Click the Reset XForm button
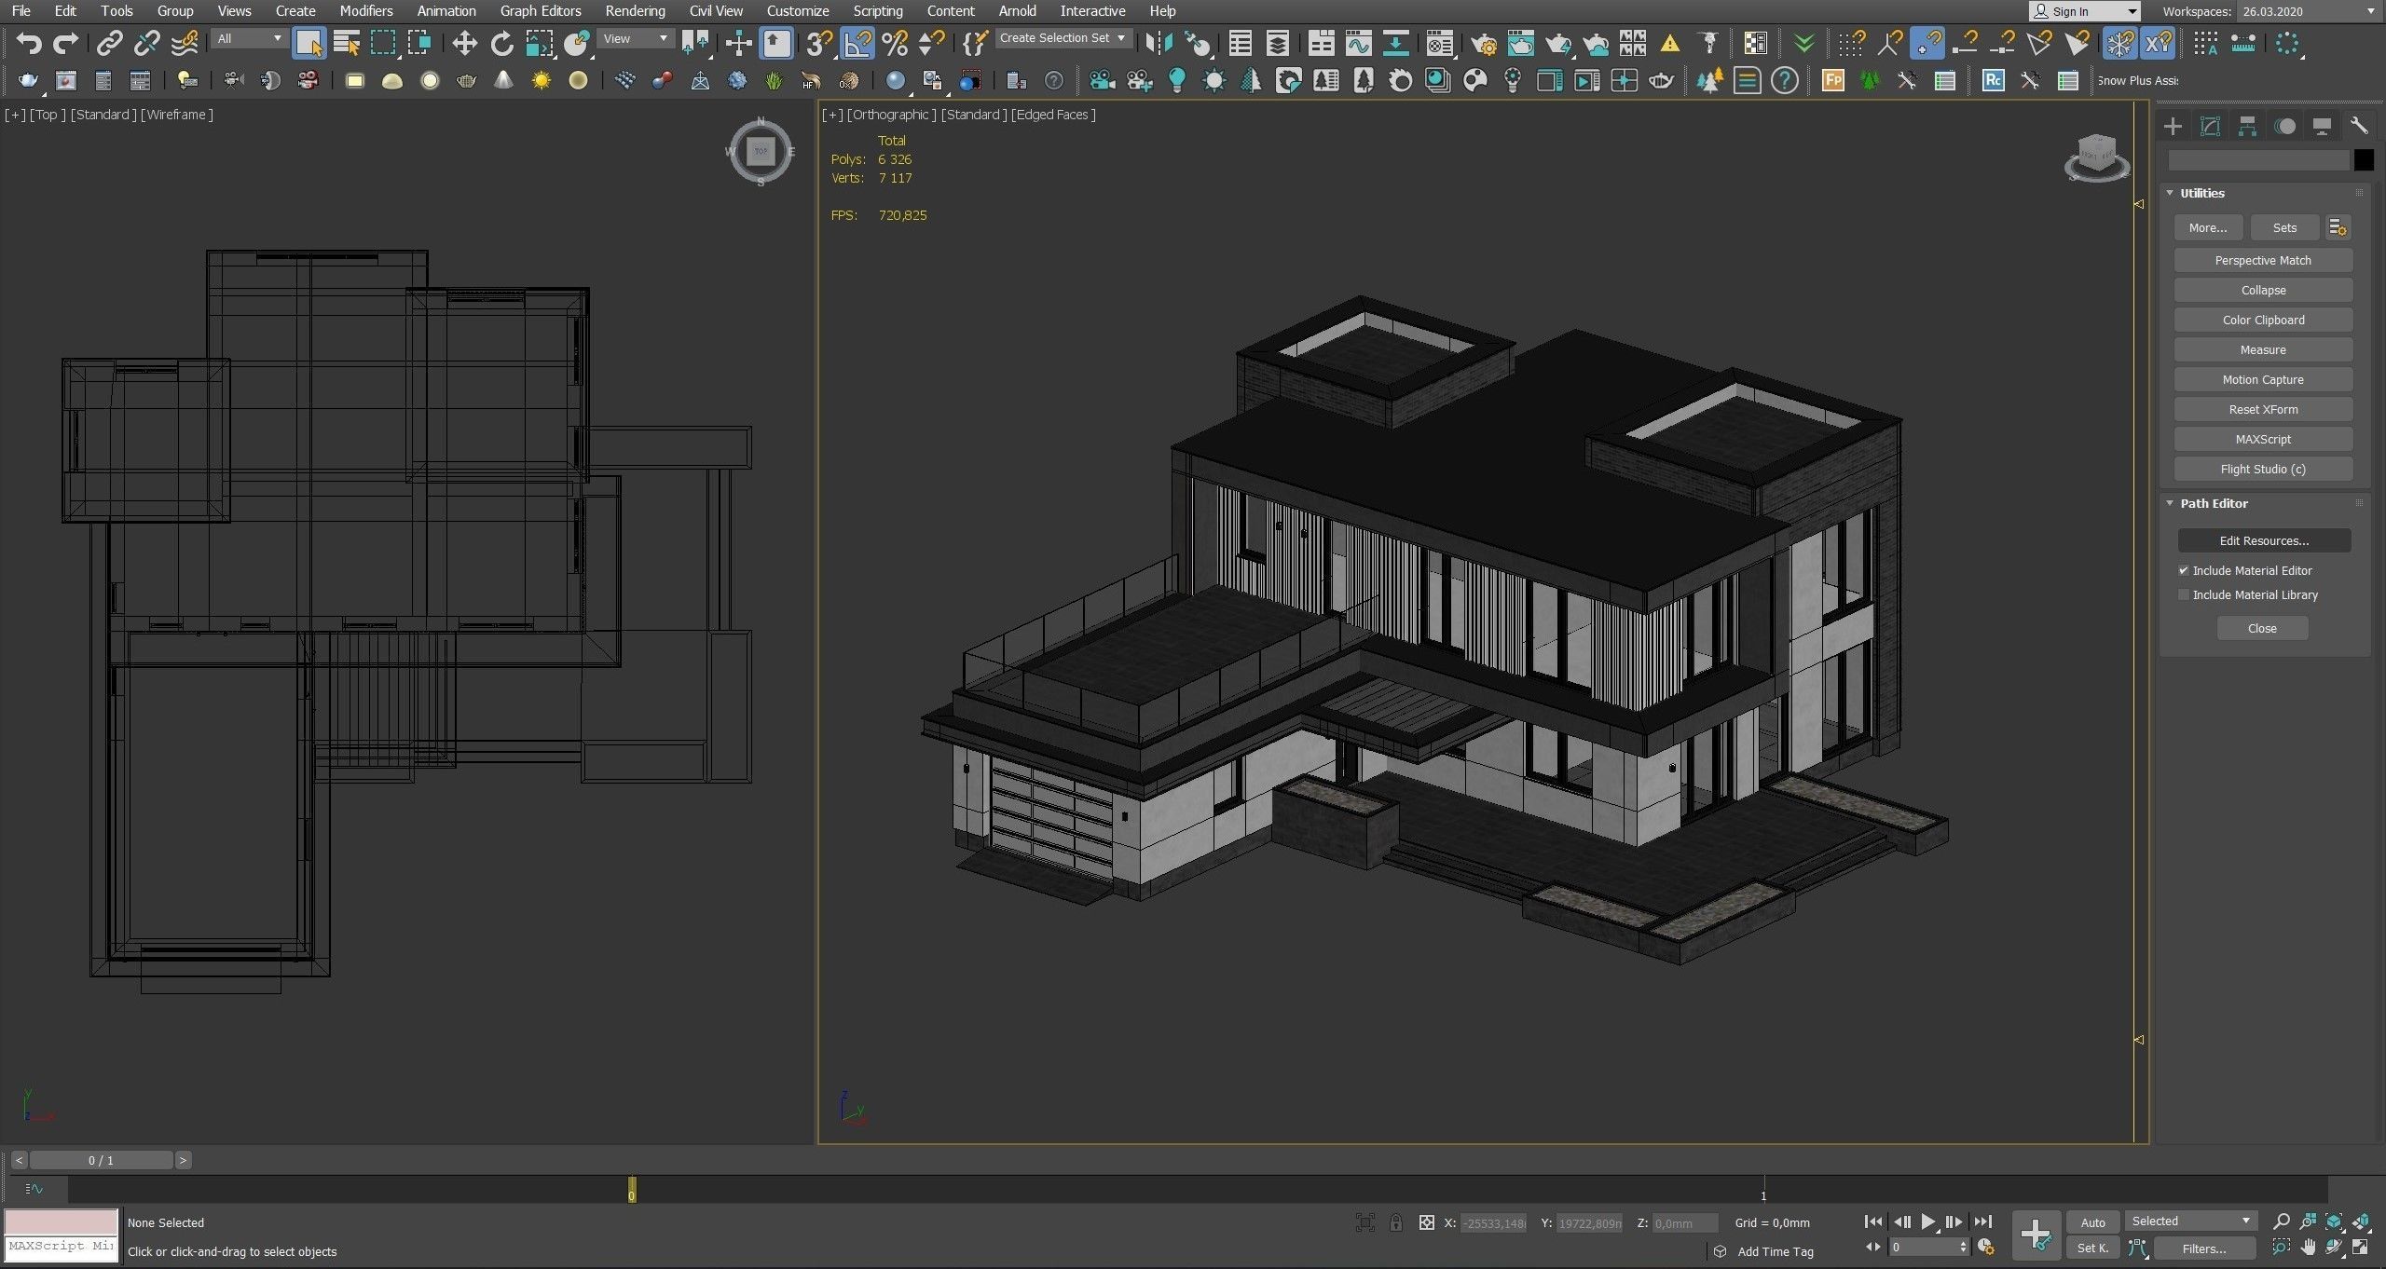2386x1269 pixels. click(2263, 409)
